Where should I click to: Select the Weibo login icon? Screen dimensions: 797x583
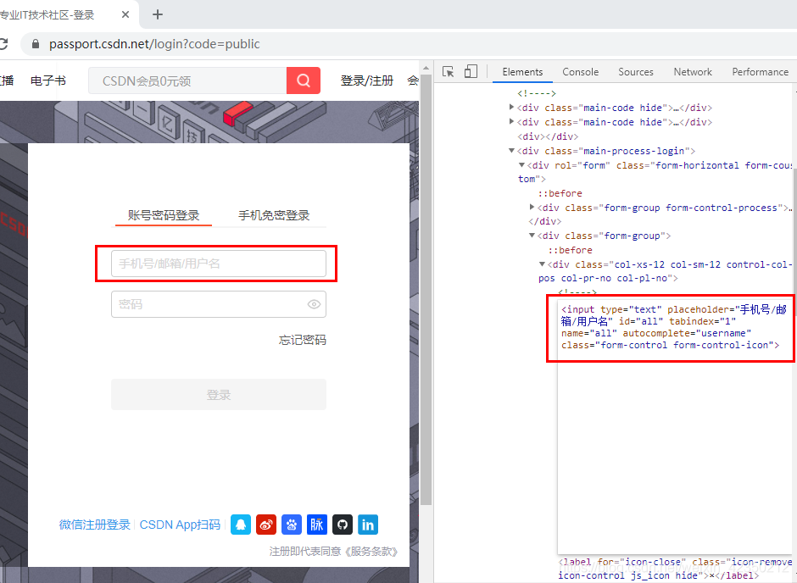coord(265,525)
